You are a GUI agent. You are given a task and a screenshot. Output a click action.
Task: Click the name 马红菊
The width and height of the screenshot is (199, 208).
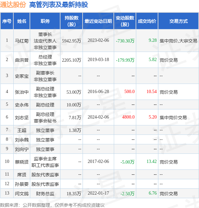pyautogui.click(x=22, y=41)
